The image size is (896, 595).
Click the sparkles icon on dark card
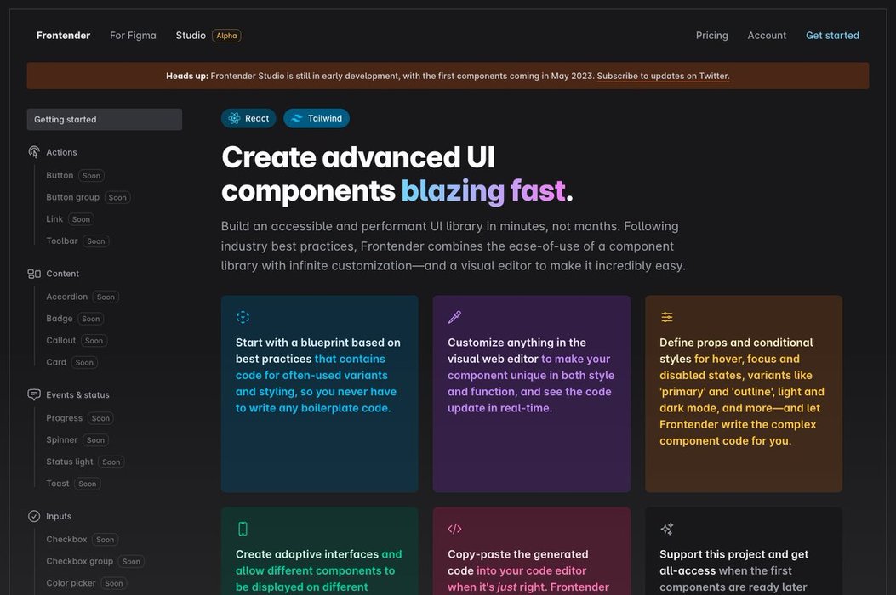tap(667, 529)
